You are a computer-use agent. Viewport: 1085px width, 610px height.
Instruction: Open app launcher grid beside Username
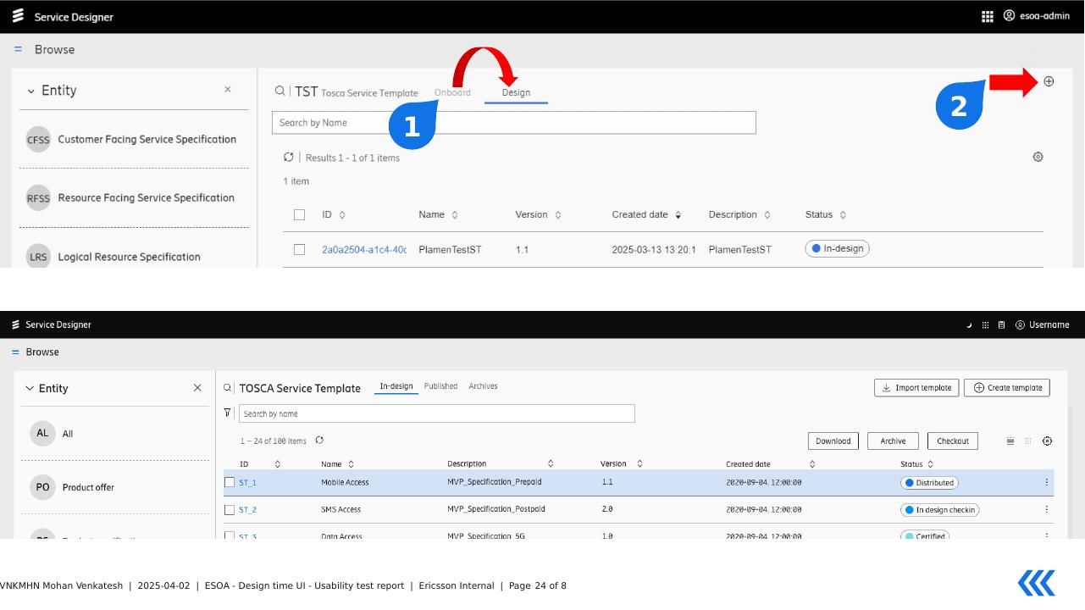tap(985, 325)
